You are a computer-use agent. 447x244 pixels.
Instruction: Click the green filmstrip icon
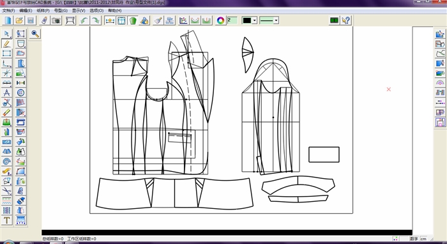(x=334, y=20)
